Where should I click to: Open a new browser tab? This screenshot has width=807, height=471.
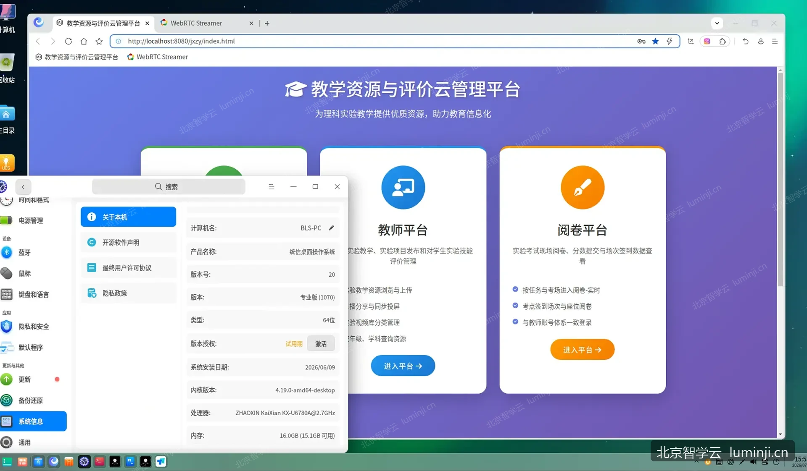coord(267,24)
